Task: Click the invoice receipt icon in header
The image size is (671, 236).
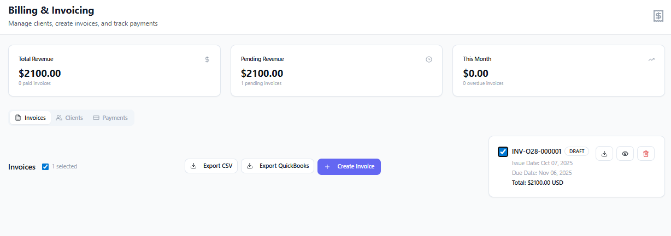Action: [x=658, y=16]
